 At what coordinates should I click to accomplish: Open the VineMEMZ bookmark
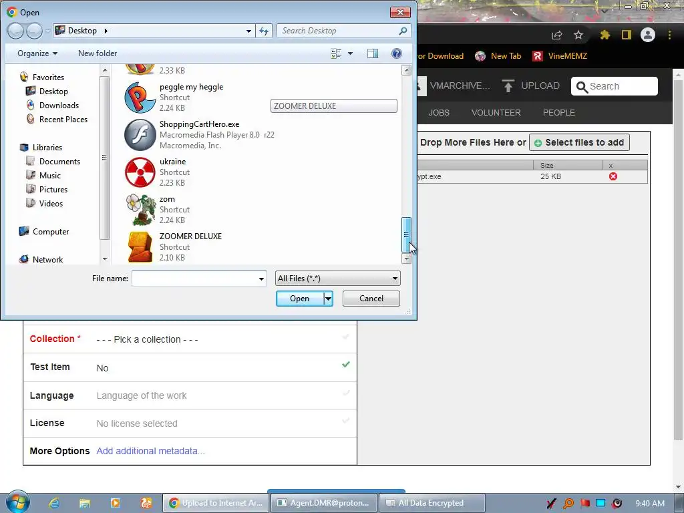(x=560, y=56)
